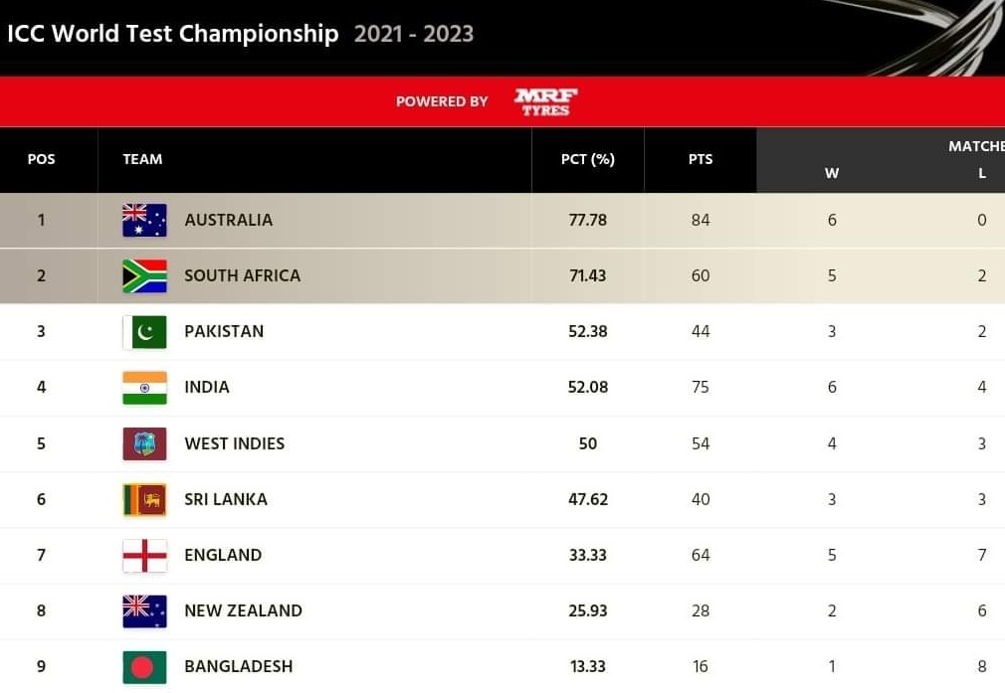Open the SOUTH AFRICA team link
This screenshot has width=1005, height=693.
pos(242,276)
